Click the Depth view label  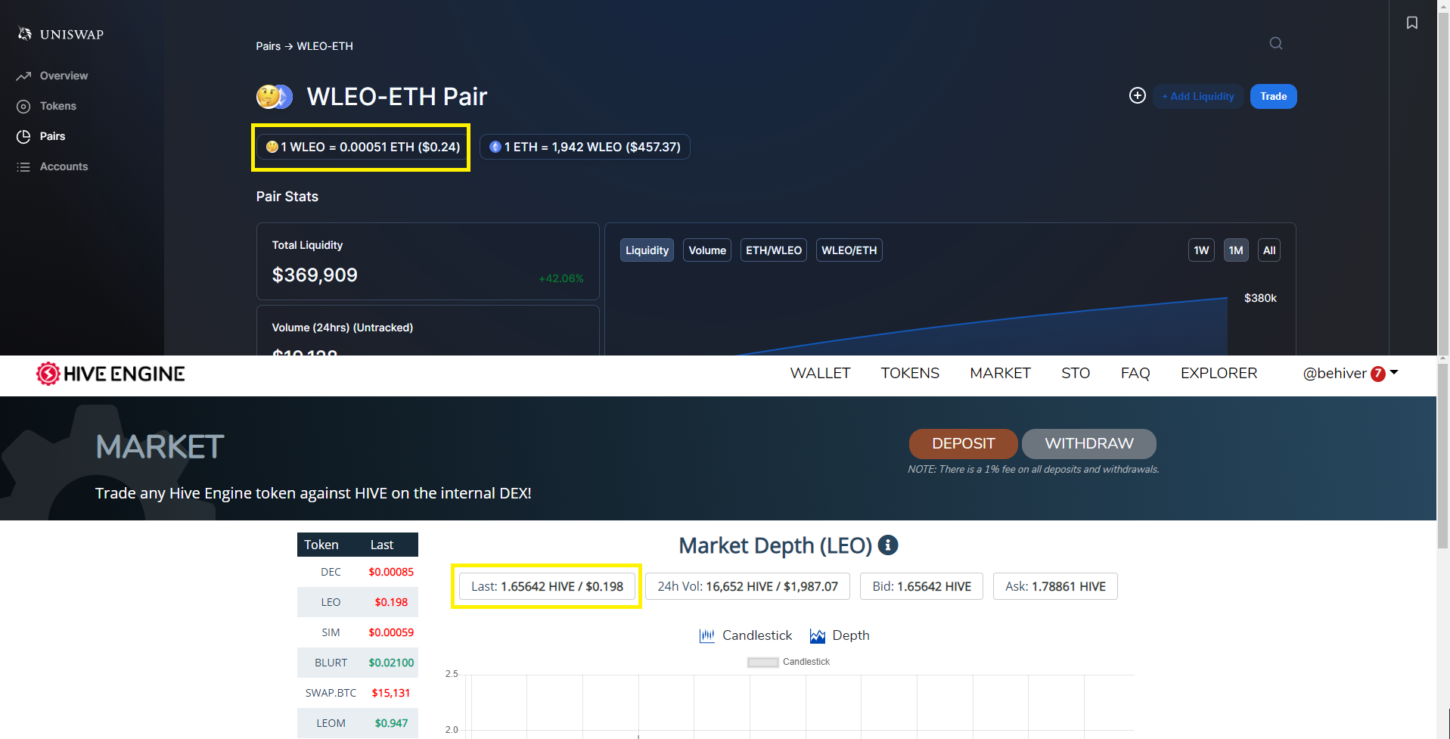point(851,635)
